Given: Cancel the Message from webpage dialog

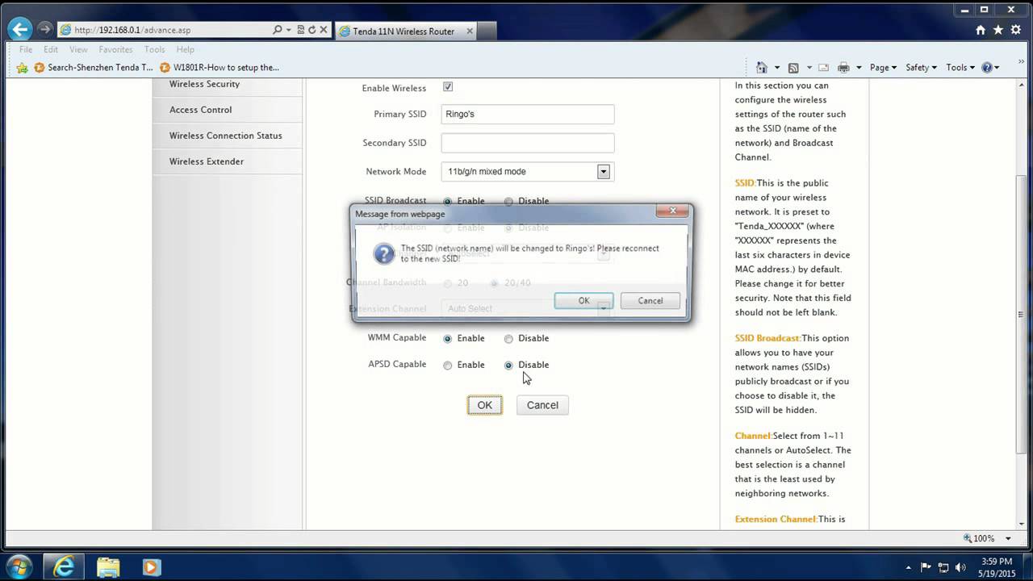Looking at the screenshot, I should pos(650,300).
